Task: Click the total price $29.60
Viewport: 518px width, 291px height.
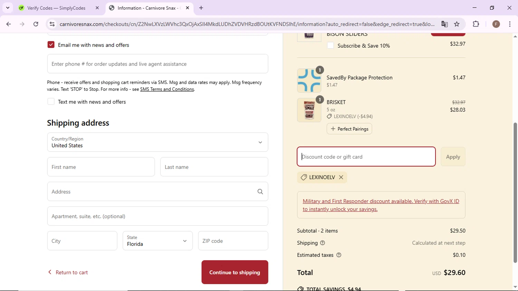Action: [x=454, y=272]
